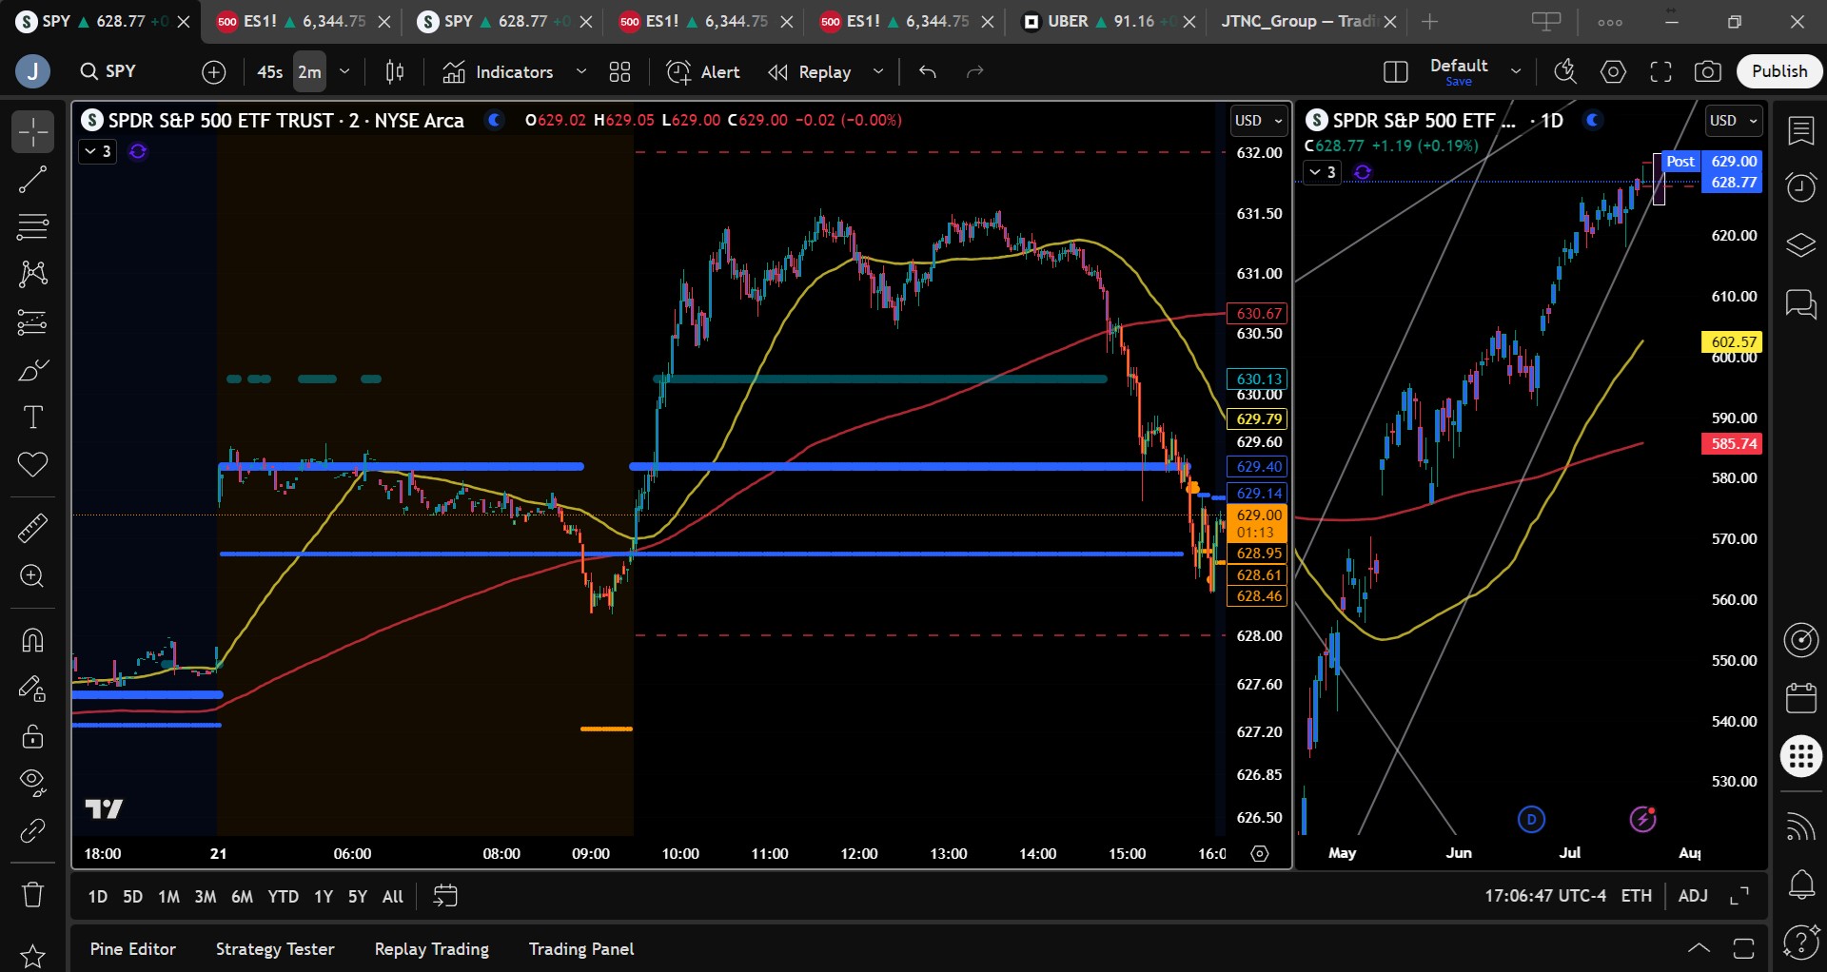Publish the chart idea
Screen dimensions: 1827x972
[x=1779, y=71]
